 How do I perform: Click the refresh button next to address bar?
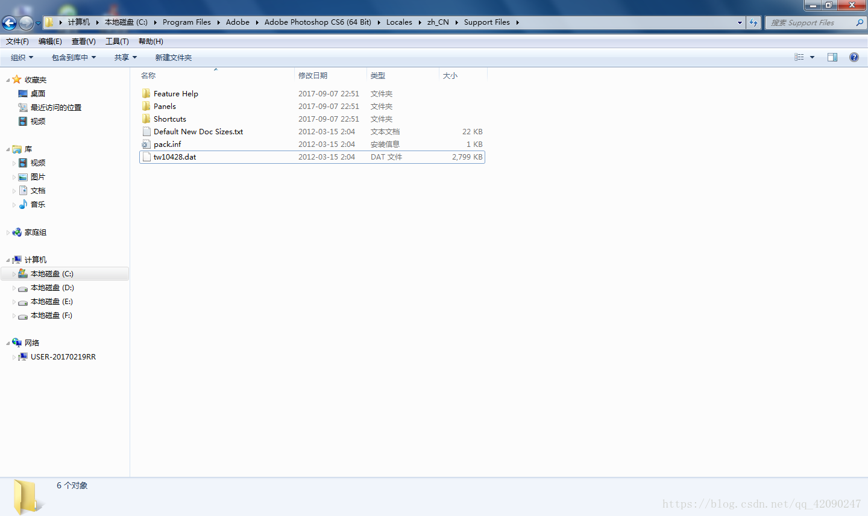(753, 22)
